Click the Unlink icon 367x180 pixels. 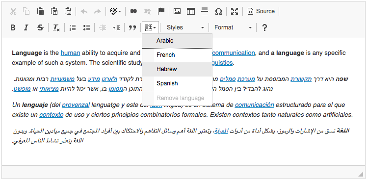tap(147, 11)
